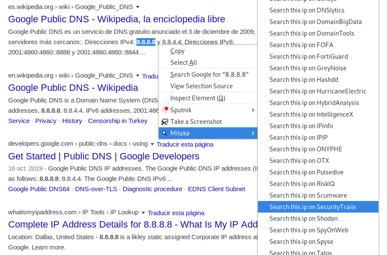Search this ip on Hashdd
Viewport: 387px width, 255px height.
318,80
